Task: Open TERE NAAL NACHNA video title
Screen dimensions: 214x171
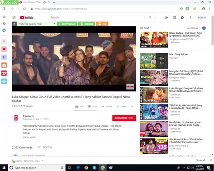Action: [186, 107]
